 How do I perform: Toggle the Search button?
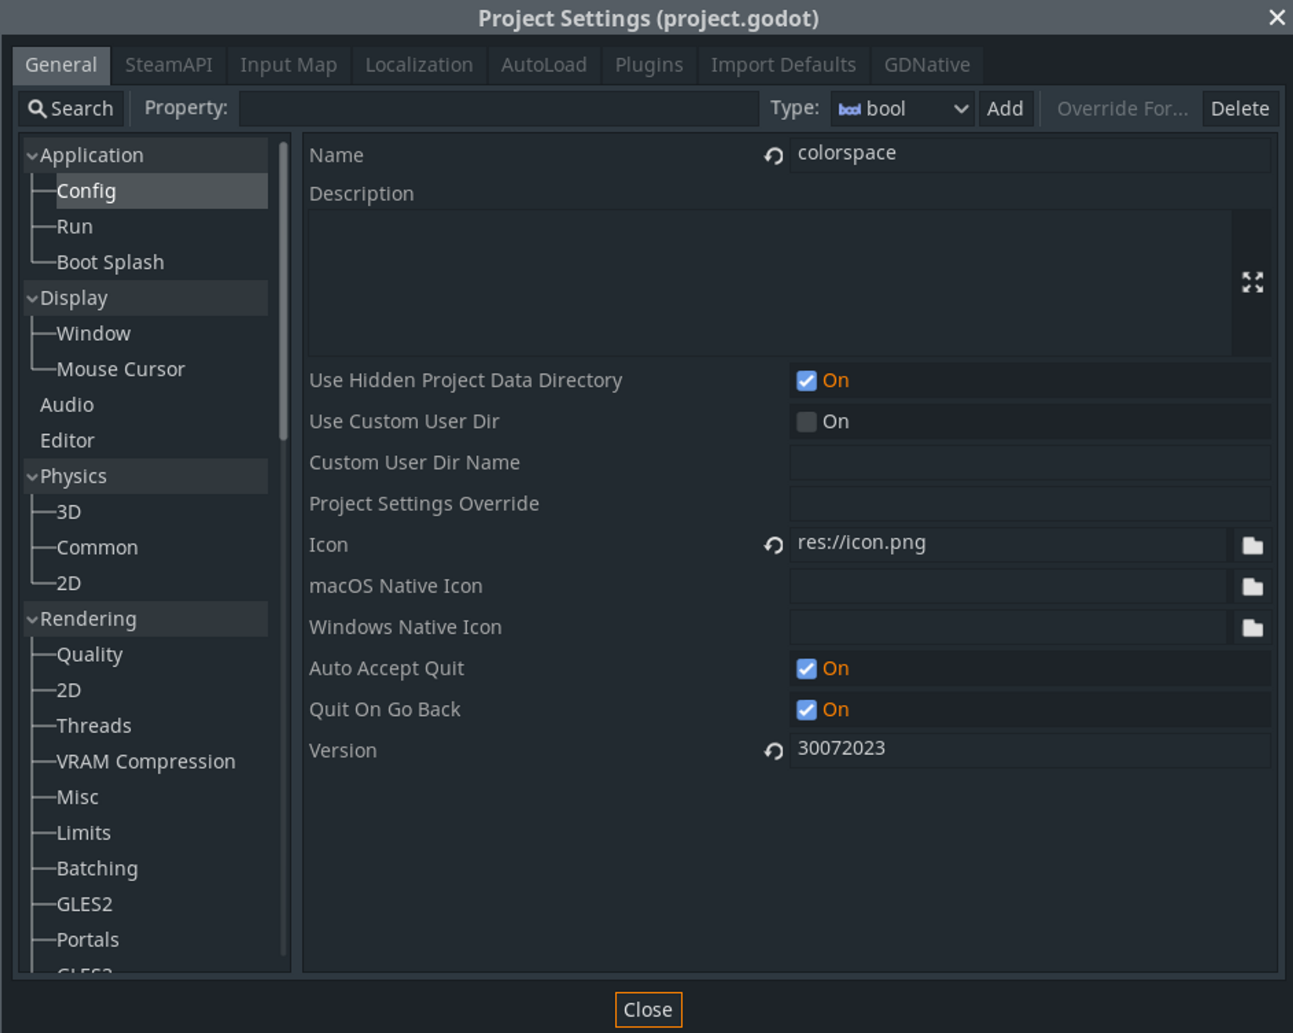coord(70,109)
